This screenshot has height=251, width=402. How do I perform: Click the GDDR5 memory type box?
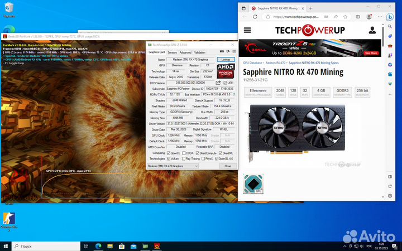pos(342,92)
